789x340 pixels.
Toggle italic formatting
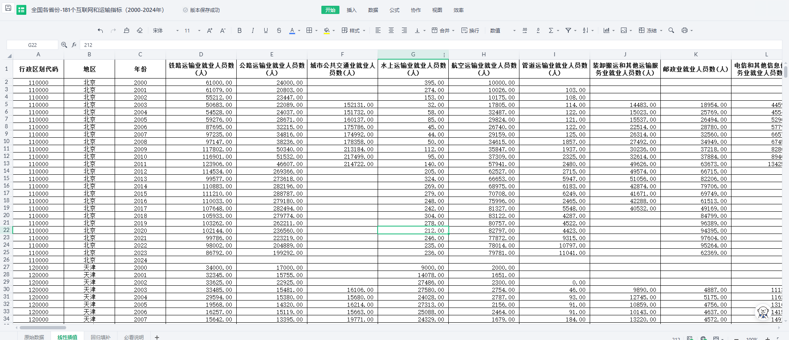(x=253, y=30)
